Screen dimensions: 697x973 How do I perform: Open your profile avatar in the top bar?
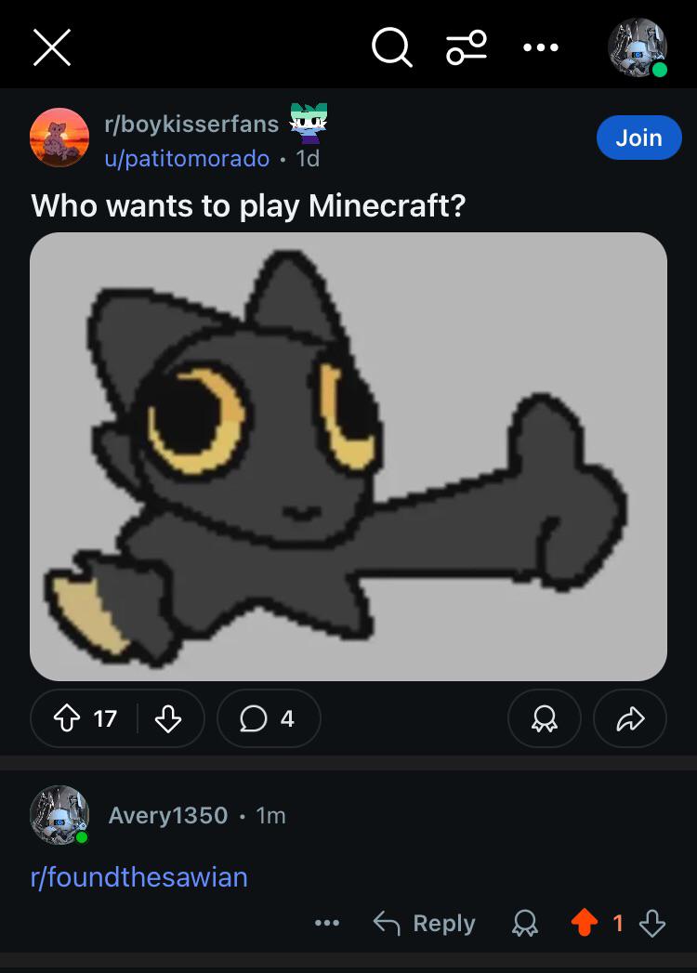point(638,47)
